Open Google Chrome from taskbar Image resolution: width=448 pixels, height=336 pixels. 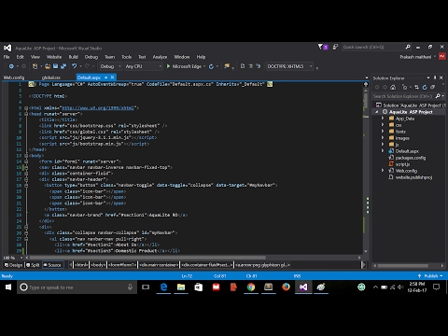coord(251,287)
